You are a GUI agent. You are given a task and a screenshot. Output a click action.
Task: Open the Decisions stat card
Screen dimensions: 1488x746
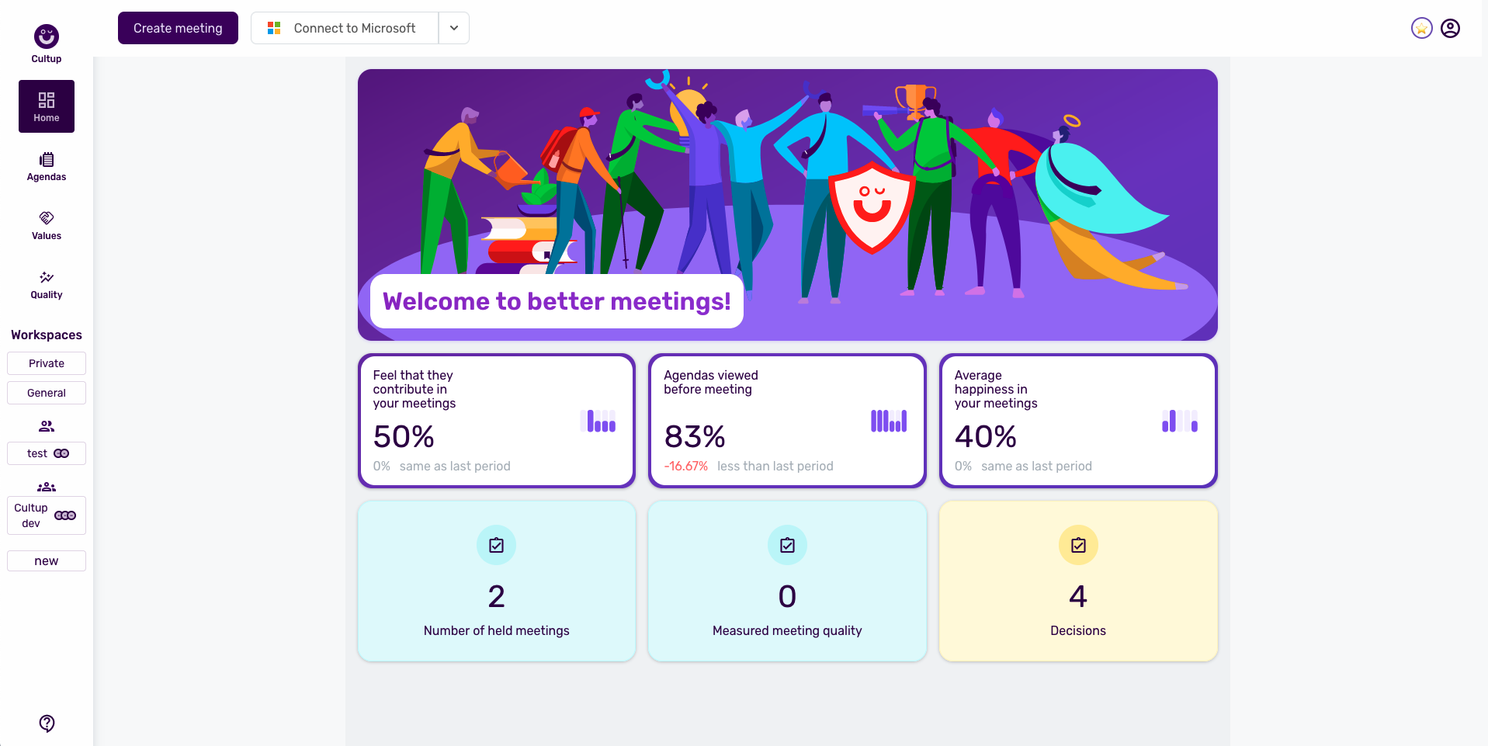[x=1077, y=581]
